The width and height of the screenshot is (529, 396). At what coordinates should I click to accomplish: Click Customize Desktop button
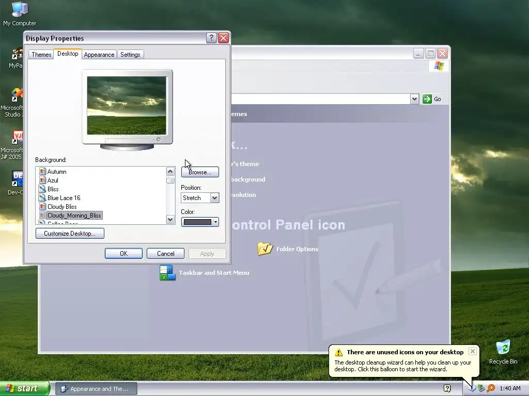[70, 234]
